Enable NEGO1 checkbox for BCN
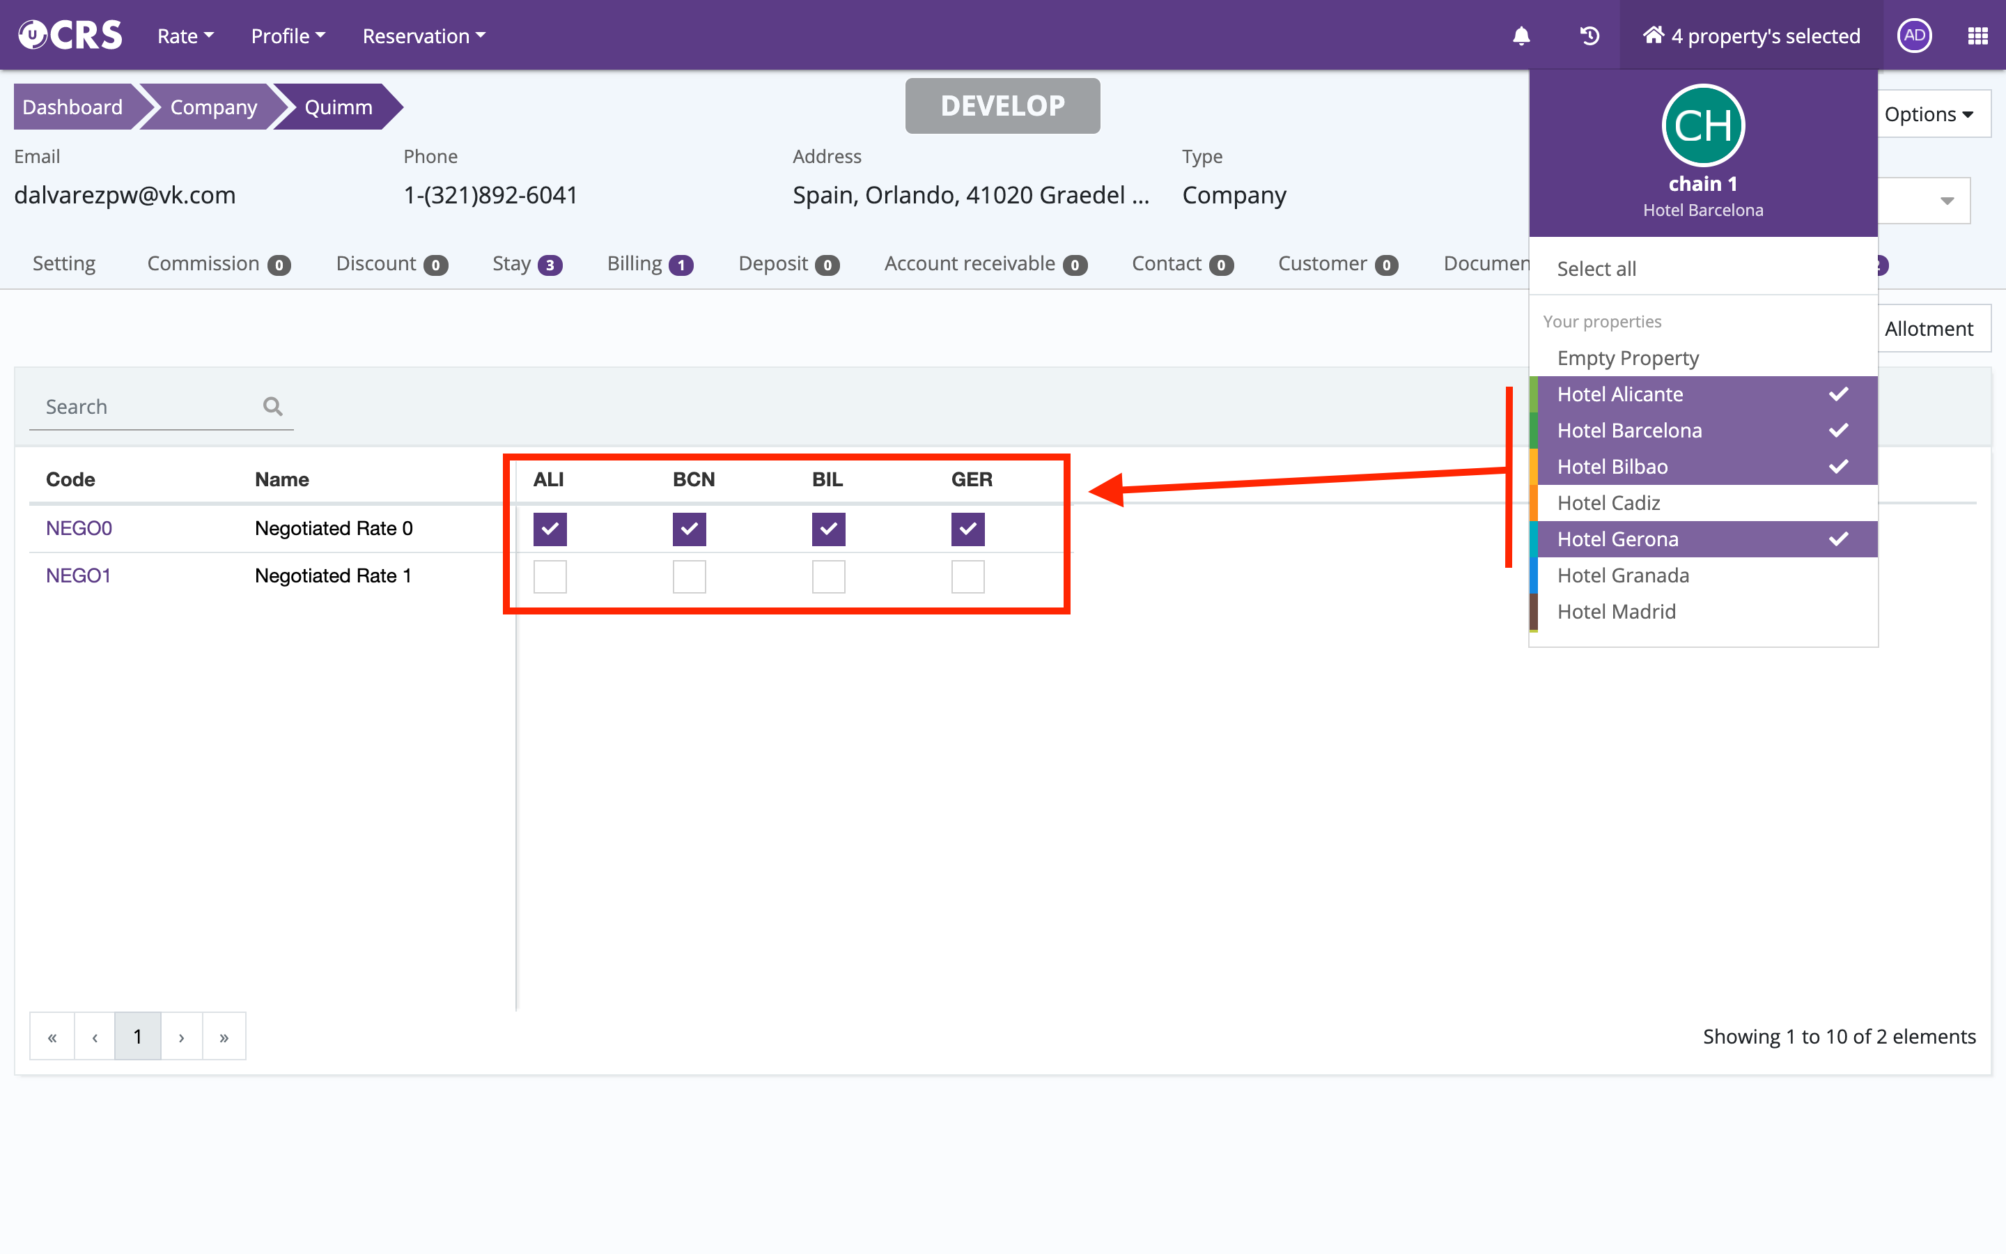This screenshot has width=2006, height=1254. [x=689, y=576]
